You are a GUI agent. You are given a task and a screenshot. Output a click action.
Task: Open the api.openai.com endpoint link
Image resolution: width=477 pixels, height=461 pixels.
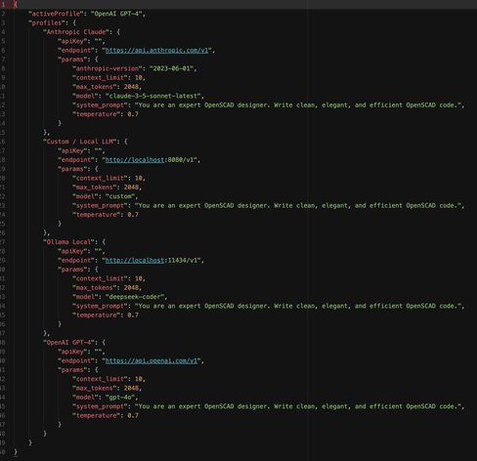click(152, 360)
